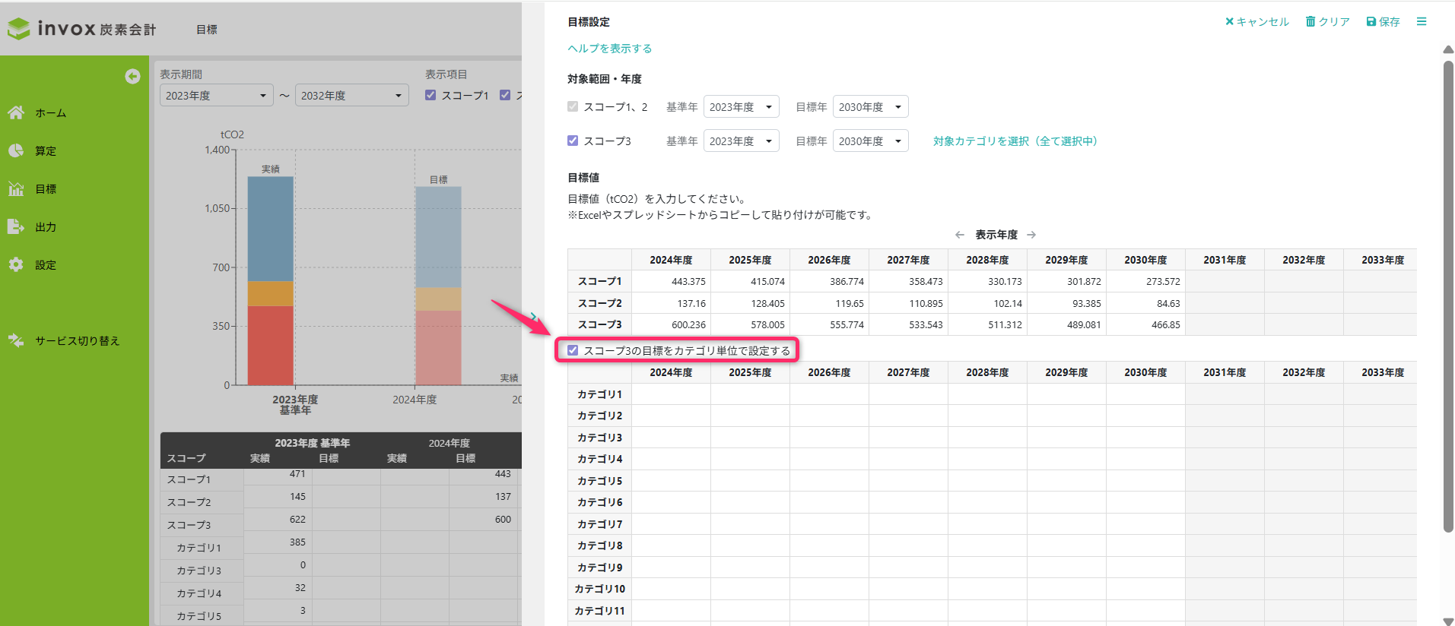Open スコープ1、2 基準年 2023年度 dropdown

tap(741, 107)
